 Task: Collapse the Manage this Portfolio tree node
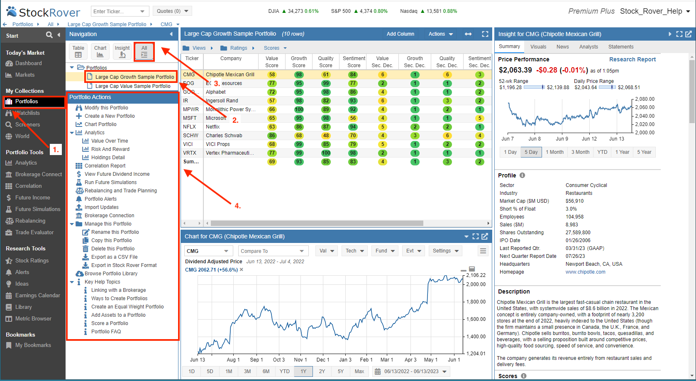(72, 224)
